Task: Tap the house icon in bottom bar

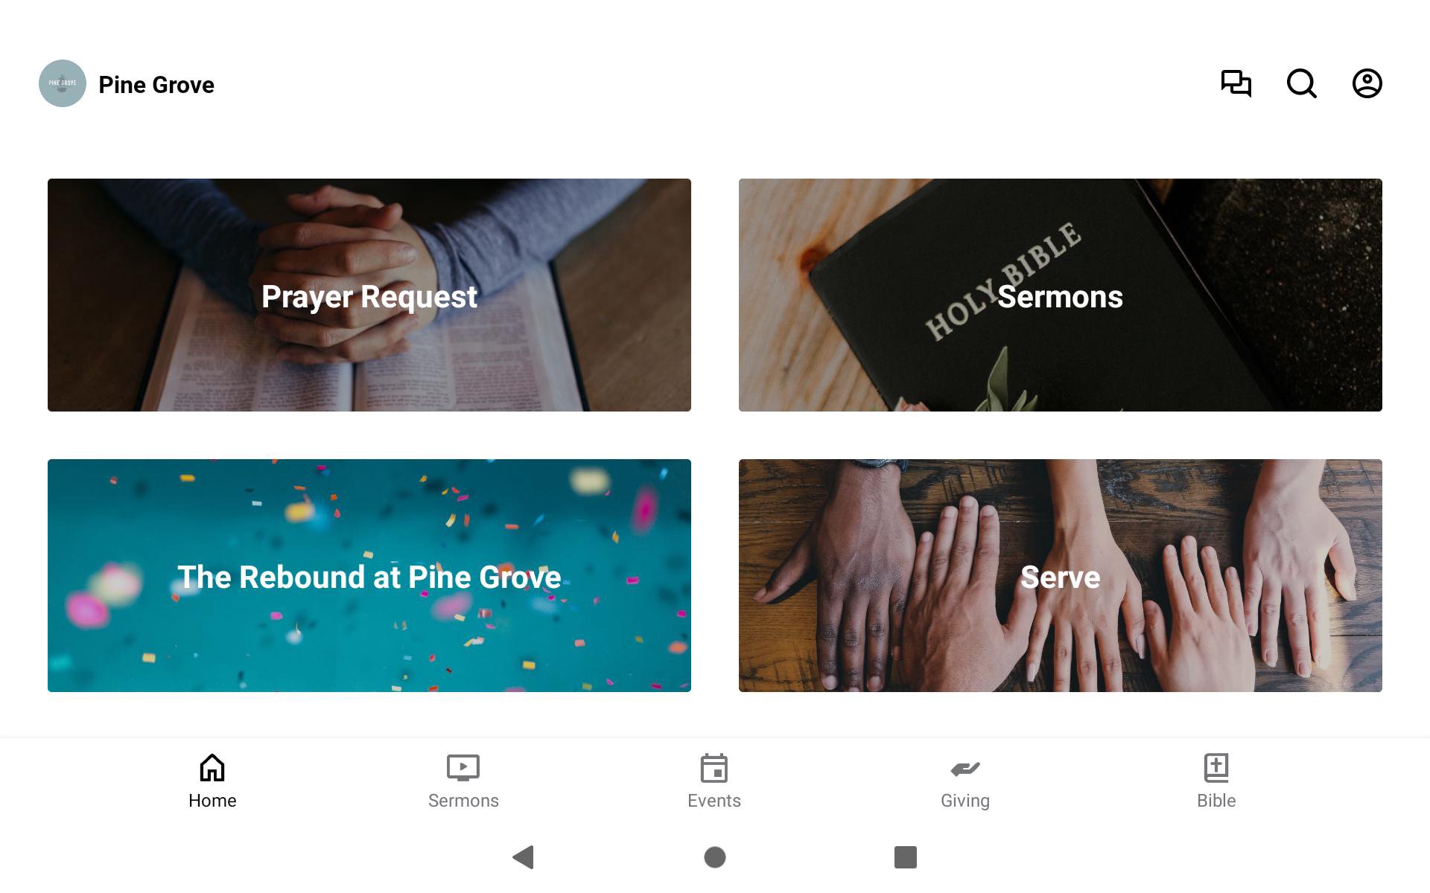Action: click(x=212, y=768)
